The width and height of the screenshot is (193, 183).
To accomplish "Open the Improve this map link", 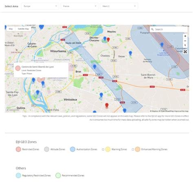I will tap(181, 111).
